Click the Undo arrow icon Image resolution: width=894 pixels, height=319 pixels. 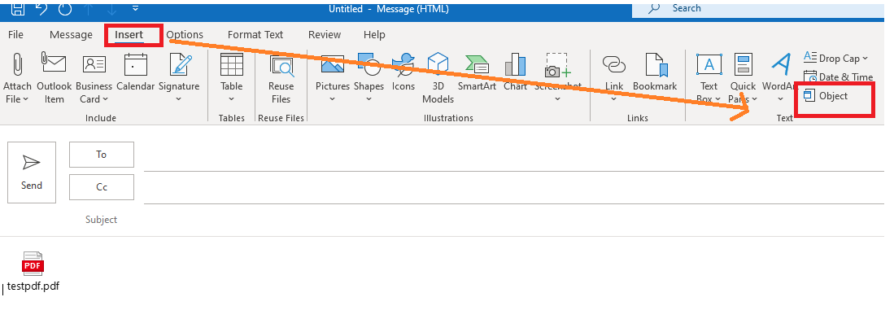[41, 8]
